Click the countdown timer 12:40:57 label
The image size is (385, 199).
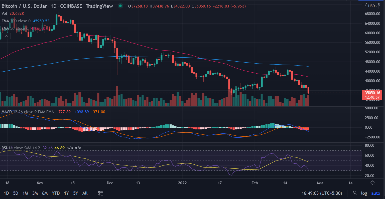372,97
